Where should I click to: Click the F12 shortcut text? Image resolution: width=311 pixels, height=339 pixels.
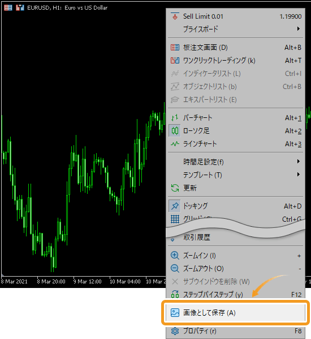pyautogui.click(x=296, y=295)
